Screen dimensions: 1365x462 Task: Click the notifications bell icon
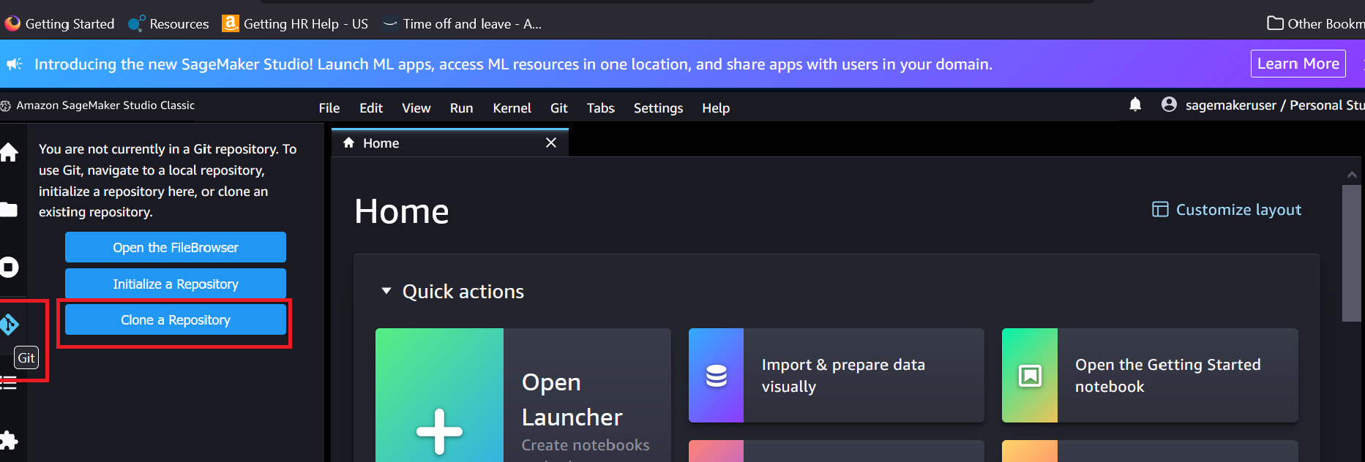coord(1135,105)
